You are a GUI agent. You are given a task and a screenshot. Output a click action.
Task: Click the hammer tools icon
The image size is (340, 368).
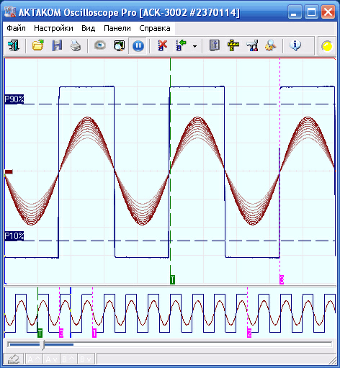[252, 45]
